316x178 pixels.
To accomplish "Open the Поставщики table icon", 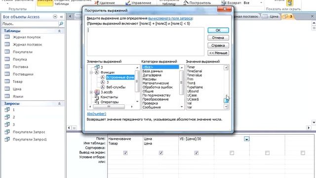I will 7,74.
